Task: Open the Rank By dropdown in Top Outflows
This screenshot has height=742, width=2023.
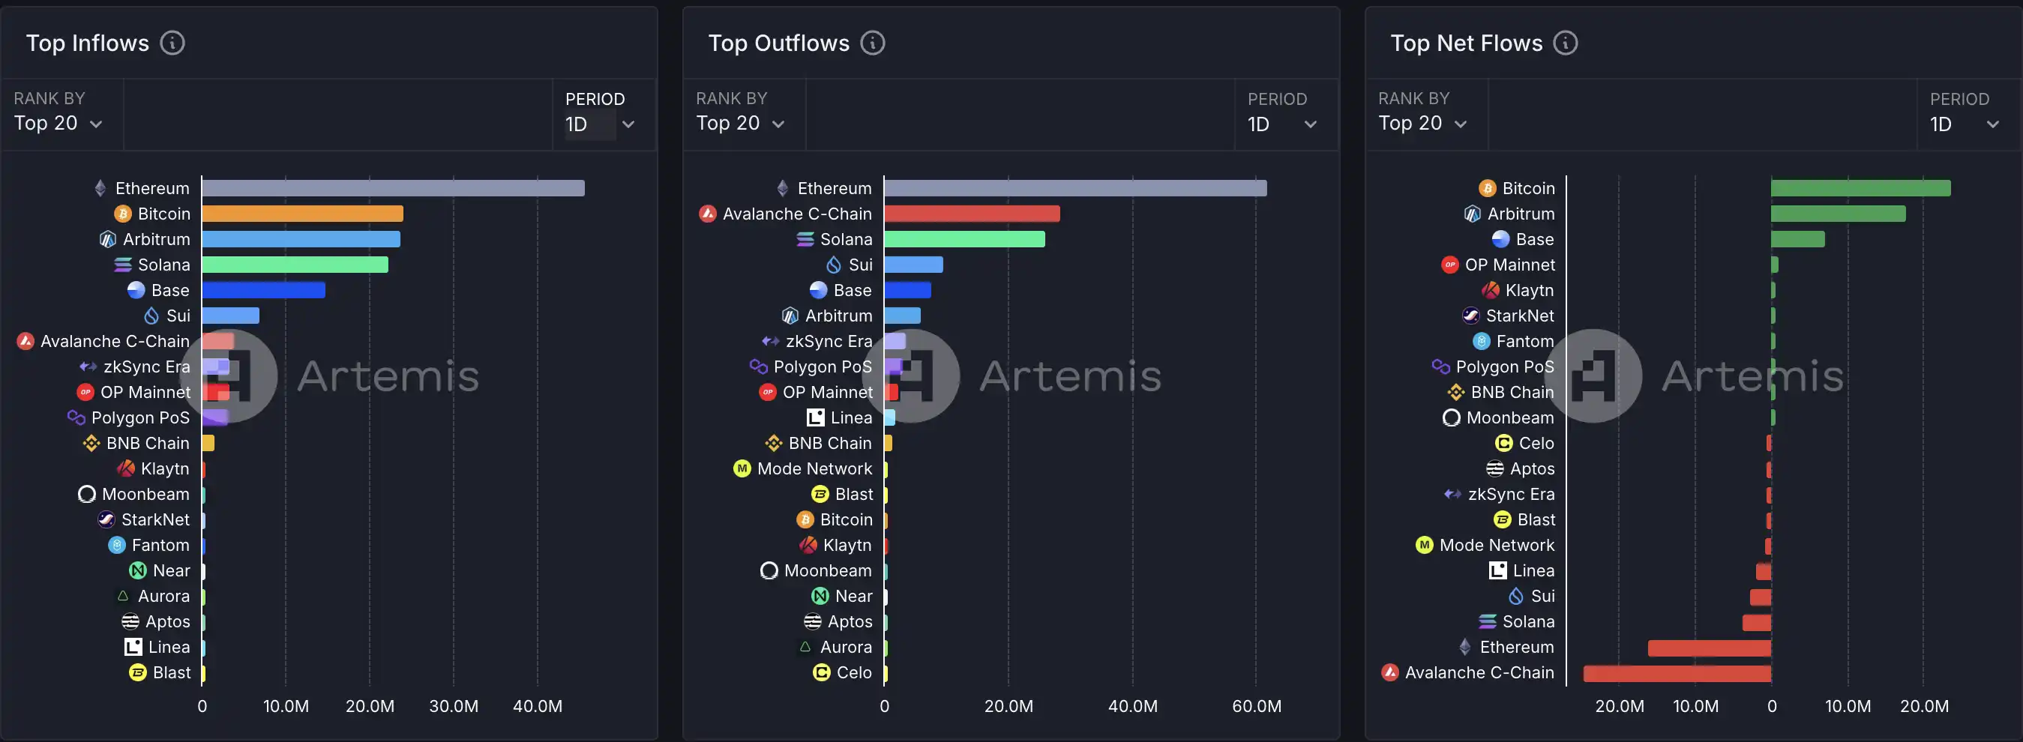Action: click(x=741, y=123)
